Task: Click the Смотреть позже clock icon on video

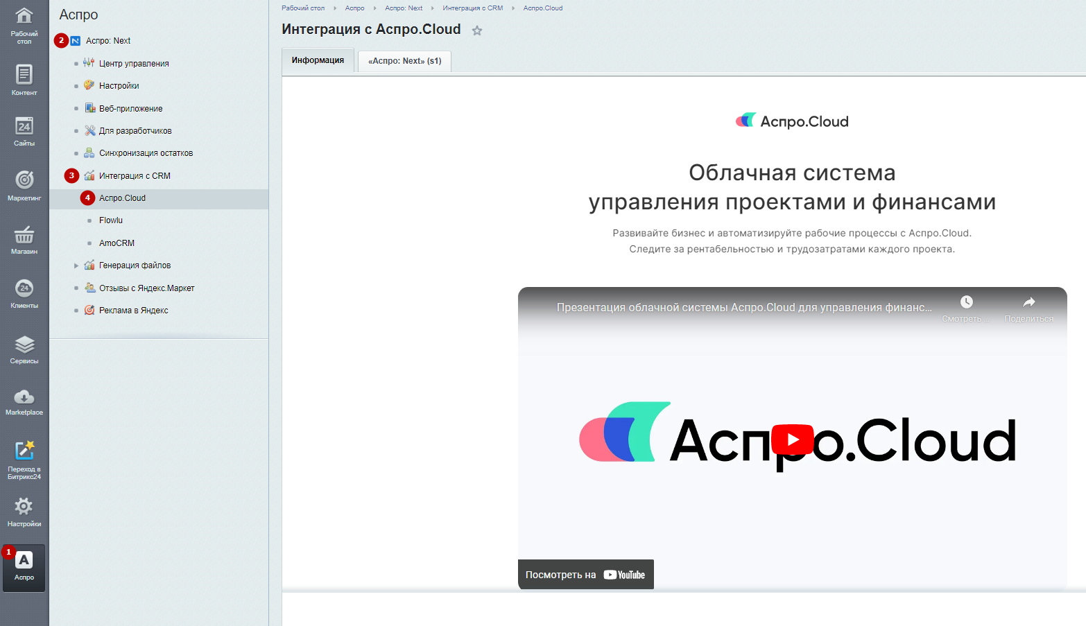Action: pyautogui.click(x=967, y=302)
